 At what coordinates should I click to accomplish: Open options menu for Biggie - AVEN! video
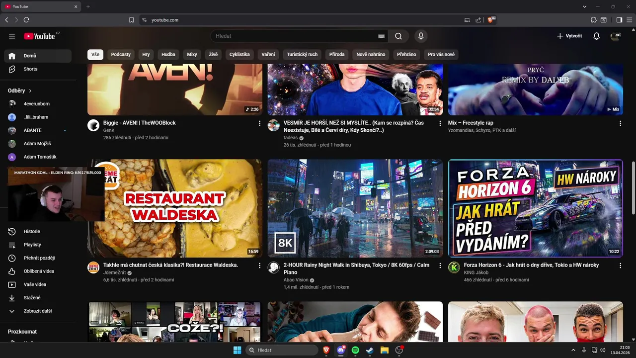pos(259,123)
